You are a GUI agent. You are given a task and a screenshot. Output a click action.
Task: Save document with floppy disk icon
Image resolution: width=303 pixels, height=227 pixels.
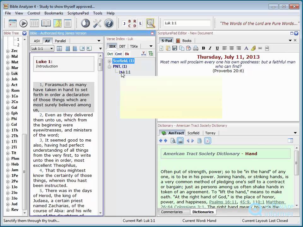pyautogui.click(x=175, y=48)
